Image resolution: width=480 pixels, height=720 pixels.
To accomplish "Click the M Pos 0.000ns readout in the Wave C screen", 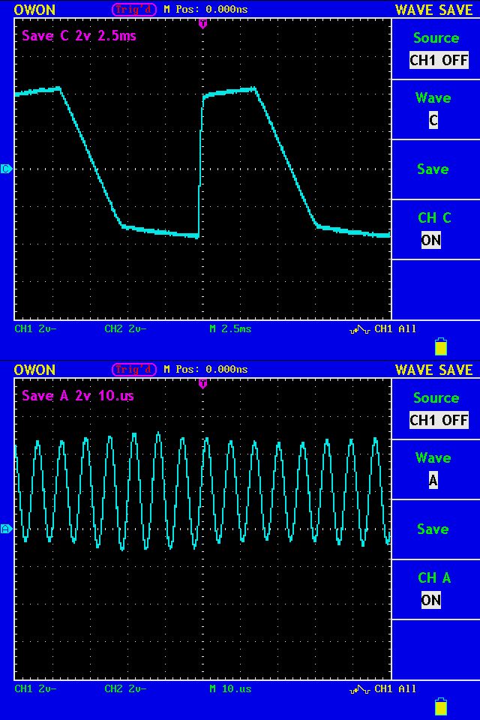I will point(205,9).
